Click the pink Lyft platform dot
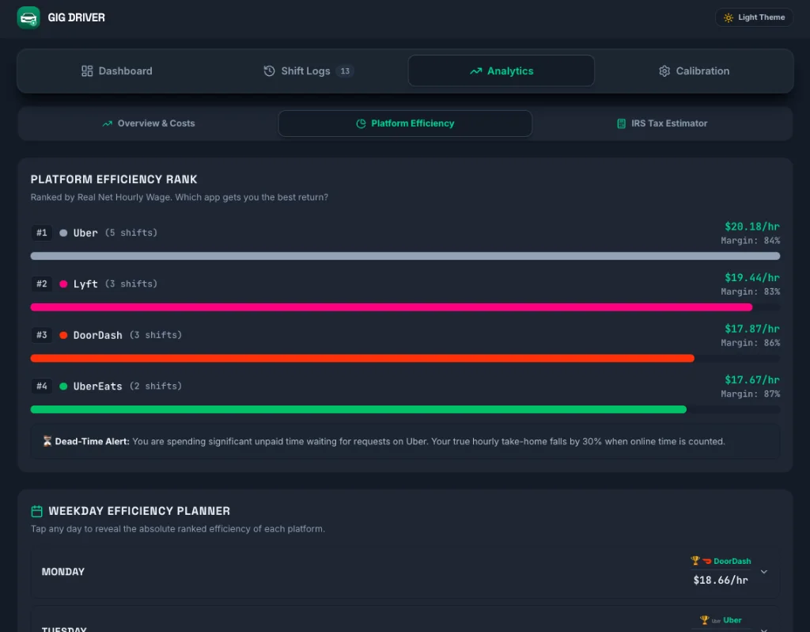Viewport: 810px width, 632px height. tap(63, 284)
